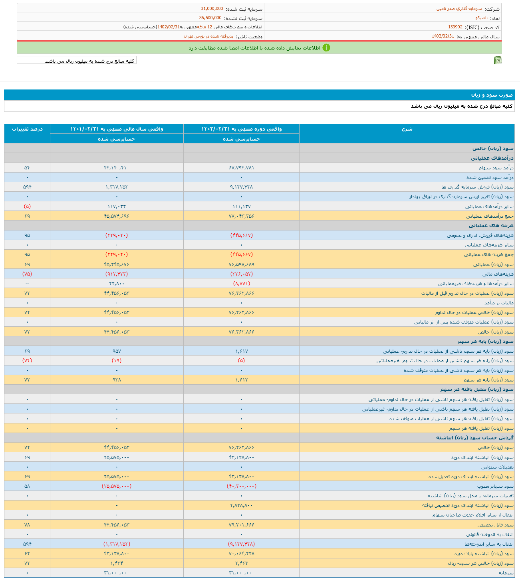Click unregistered capital value 36,500,000

coord(210,18)
